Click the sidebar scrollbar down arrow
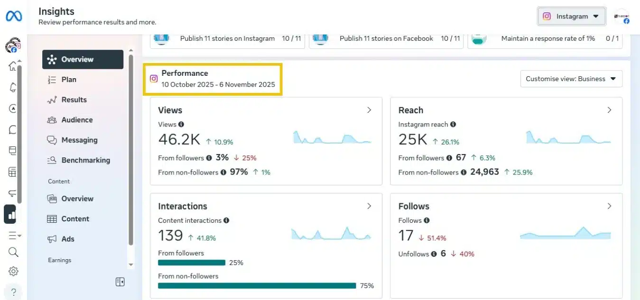 click(x=131, y=265)
